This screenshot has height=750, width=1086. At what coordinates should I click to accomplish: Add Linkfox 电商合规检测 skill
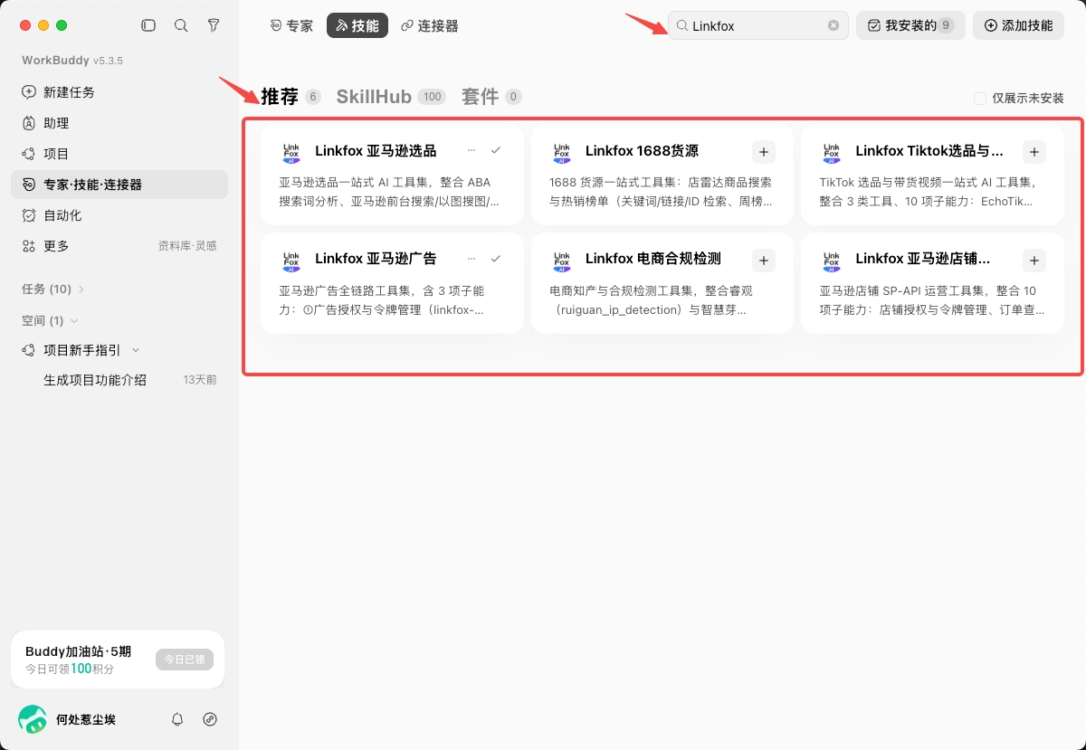(x=764, y=261)
